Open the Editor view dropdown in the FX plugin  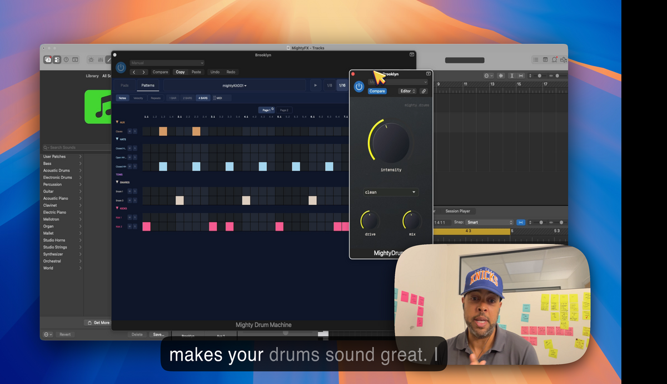point(408,91)
